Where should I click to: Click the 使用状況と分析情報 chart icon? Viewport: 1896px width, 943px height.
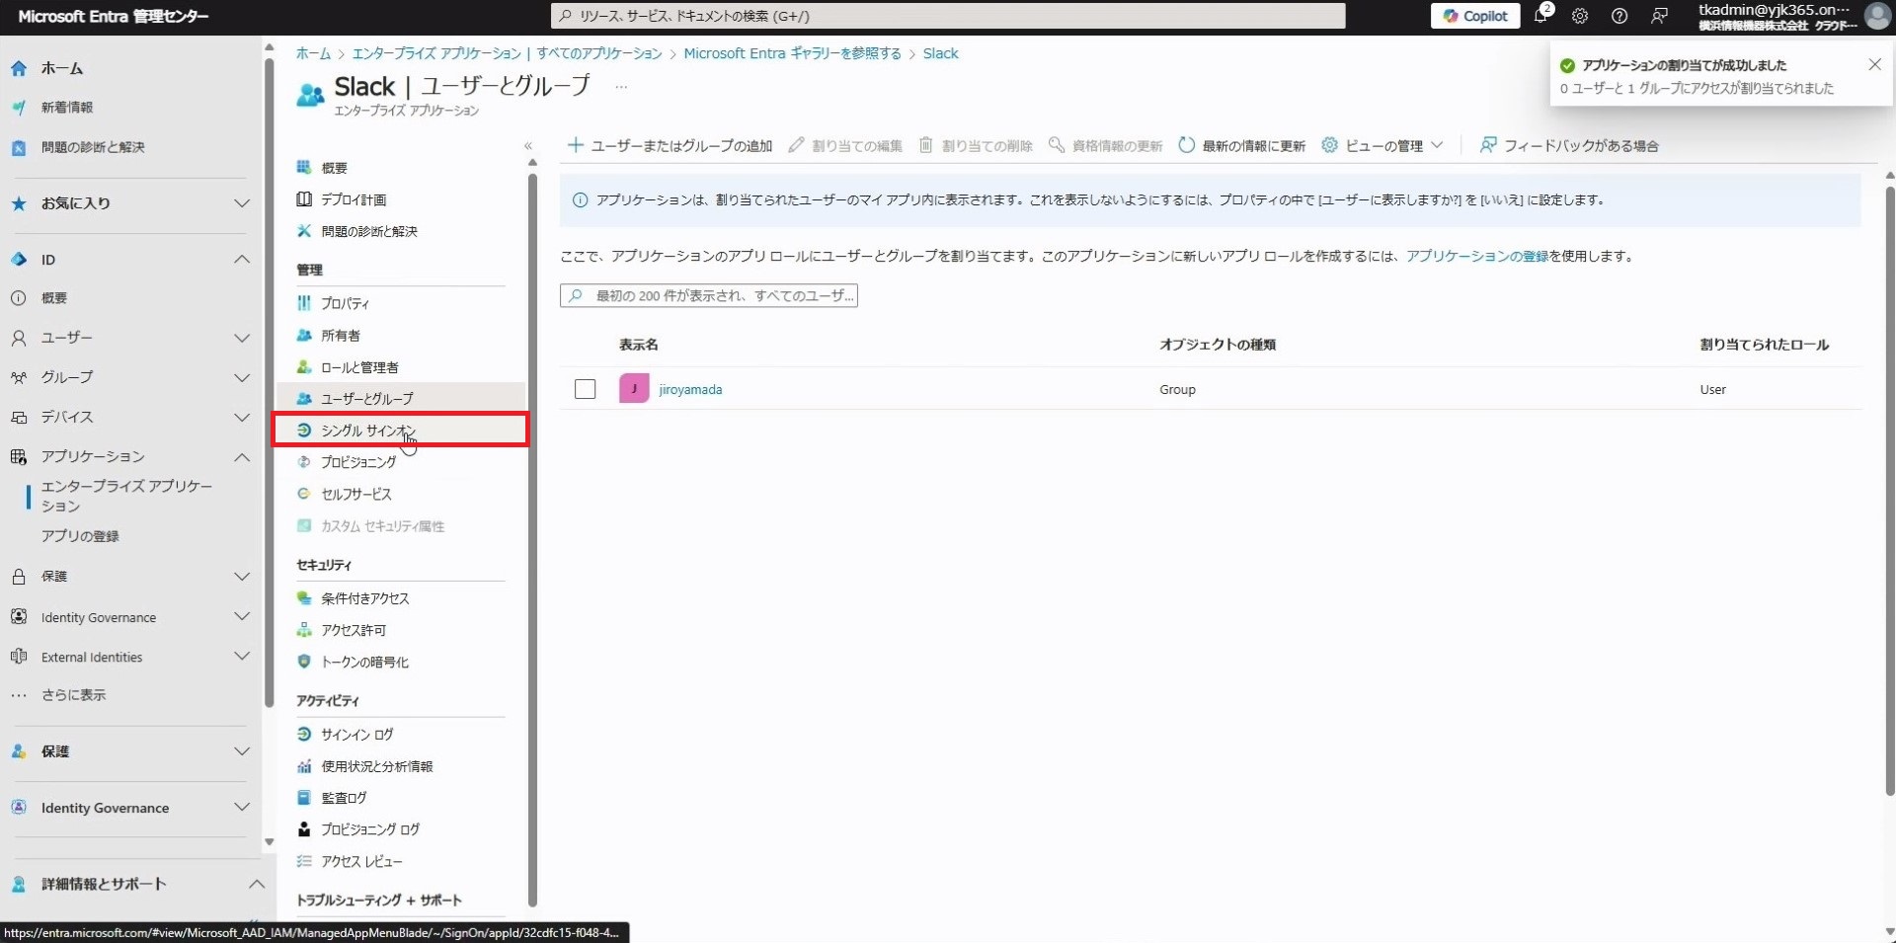[x=304, y=766]
